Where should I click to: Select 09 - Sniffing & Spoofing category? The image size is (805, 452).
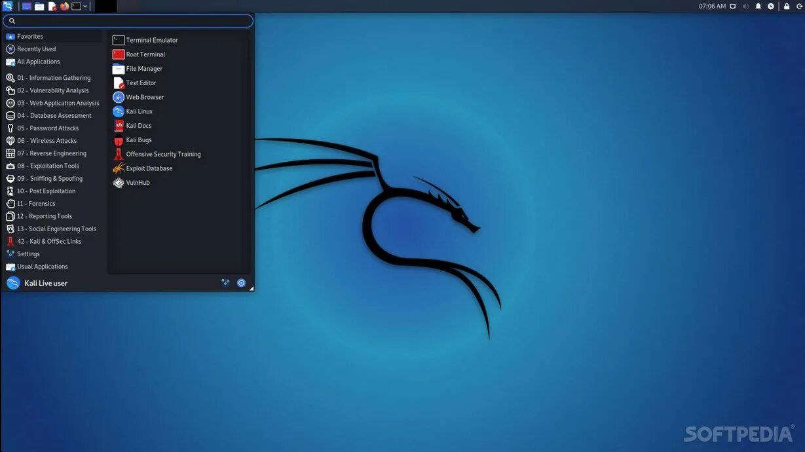click(54, 178)
